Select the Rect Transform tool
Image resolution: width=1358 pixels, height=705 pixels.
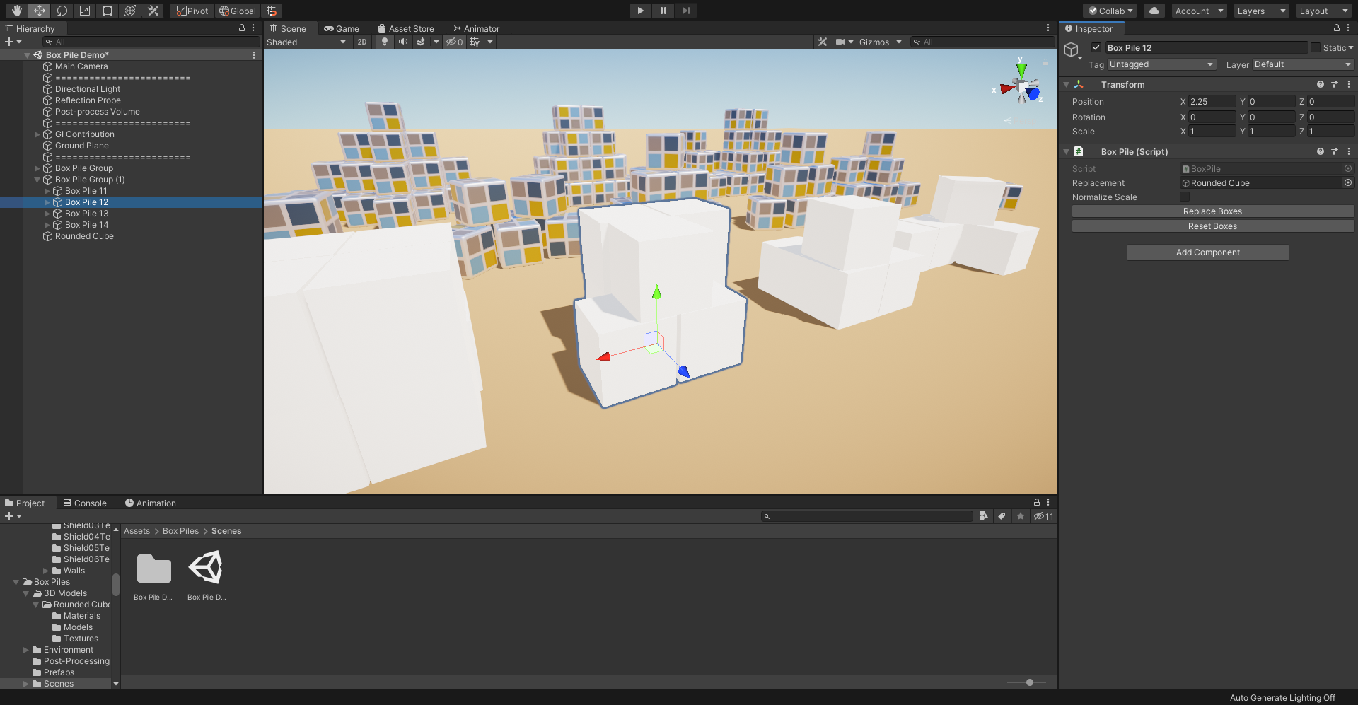[107, 11]
